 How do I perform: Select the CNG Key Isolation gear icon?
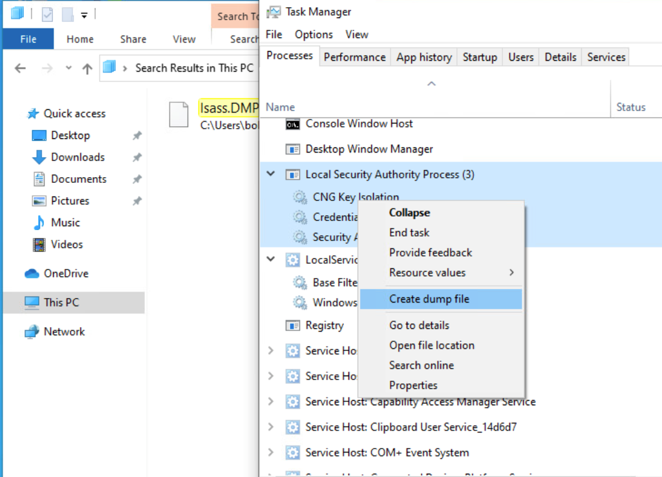point(300,197)
